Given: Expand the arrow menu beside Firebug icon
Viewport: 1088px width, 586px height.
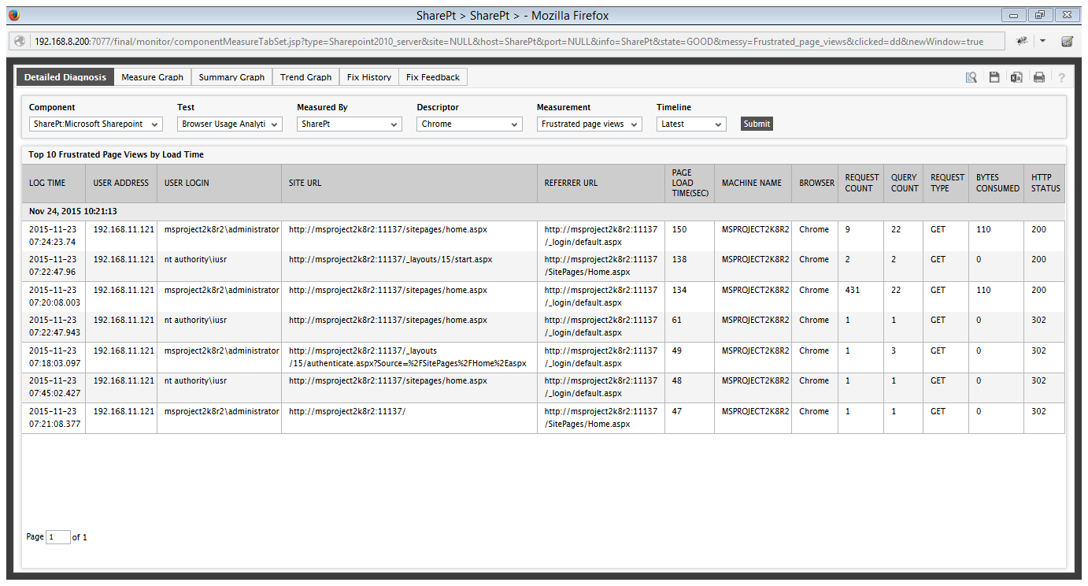Looking at the screenshot, I should (x=1042, y=41).
